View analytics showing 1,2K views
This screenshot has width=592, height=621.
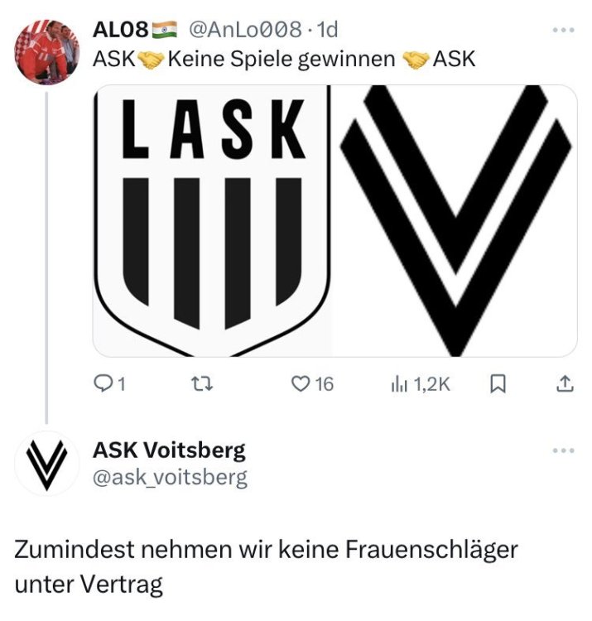coord(421,383)
